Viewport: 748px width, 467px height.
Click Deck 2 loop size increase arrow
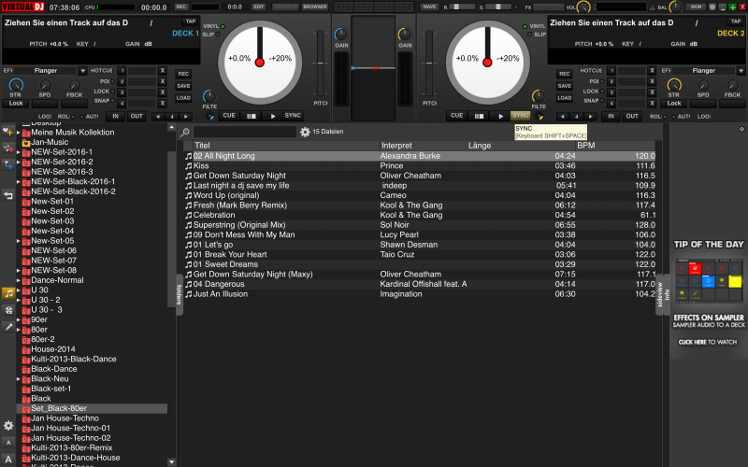[591, 116]
